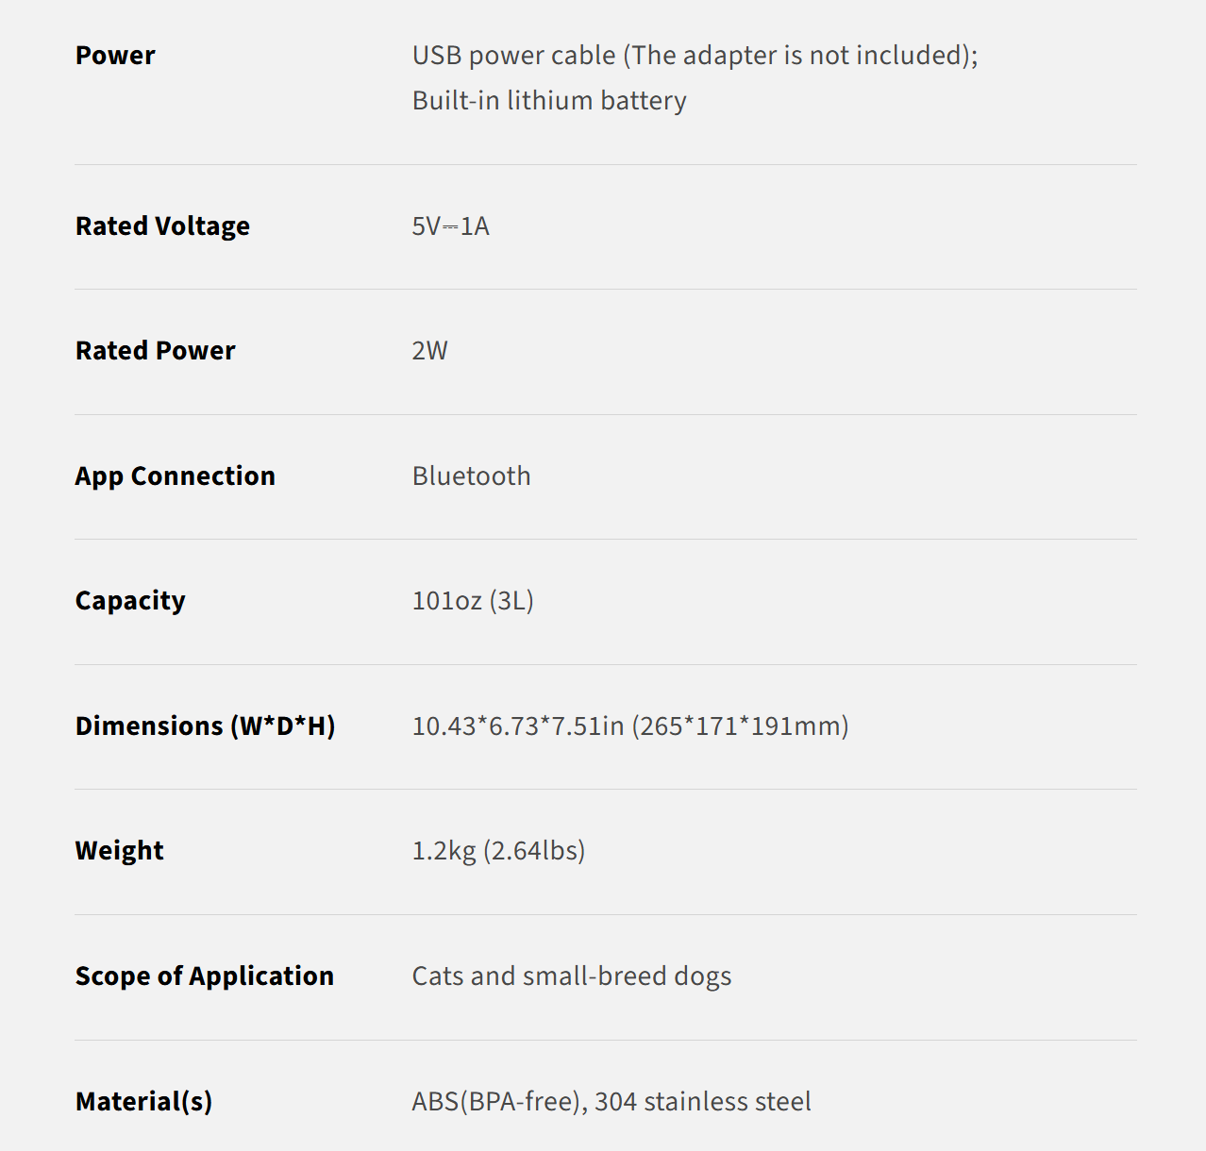
Task: Select the "Bluetooth" connection value
Action: [x=471, y=476]
